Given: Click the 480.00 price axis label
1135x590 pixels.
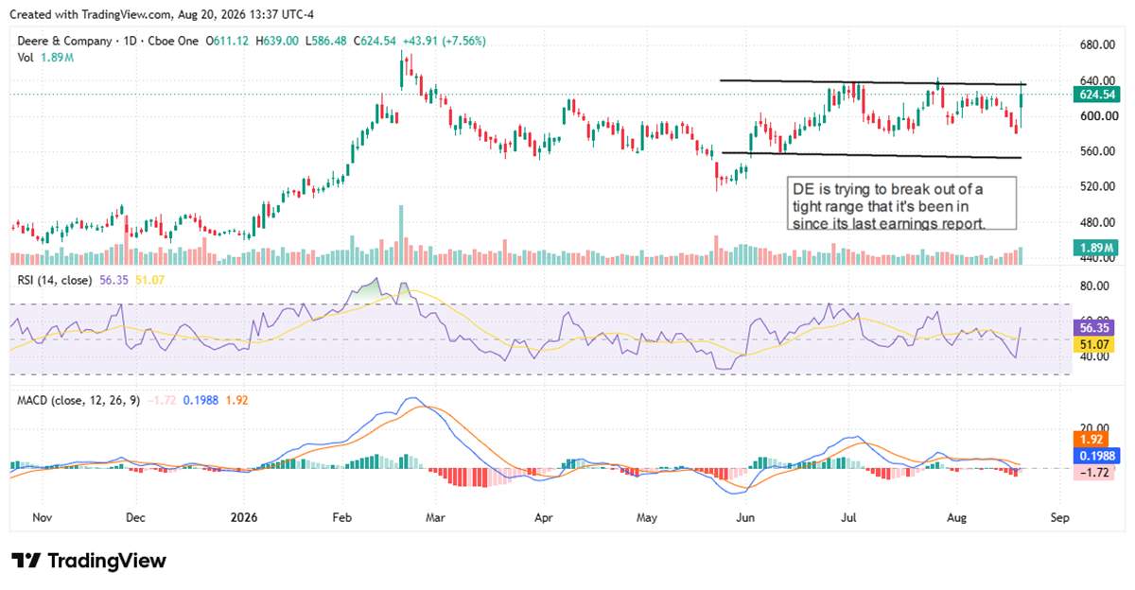Looking at the screenshot, I should click(x=1097, y=222).
